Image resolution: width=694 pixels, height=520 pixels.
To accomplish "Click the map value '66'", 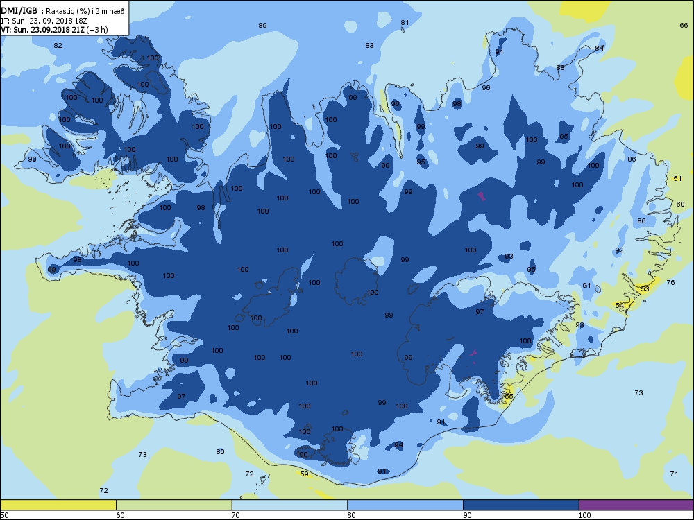I will coord(684,25).
